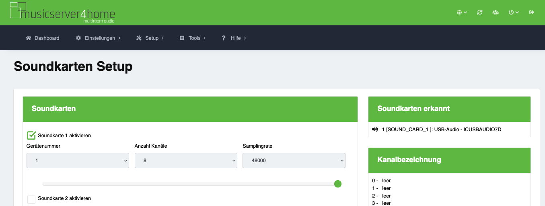The width and height of the screenshot is (545, 206).
Task: Click the Hilfe question mark icon
Action: pyautogui.click(x=224, y=38)
